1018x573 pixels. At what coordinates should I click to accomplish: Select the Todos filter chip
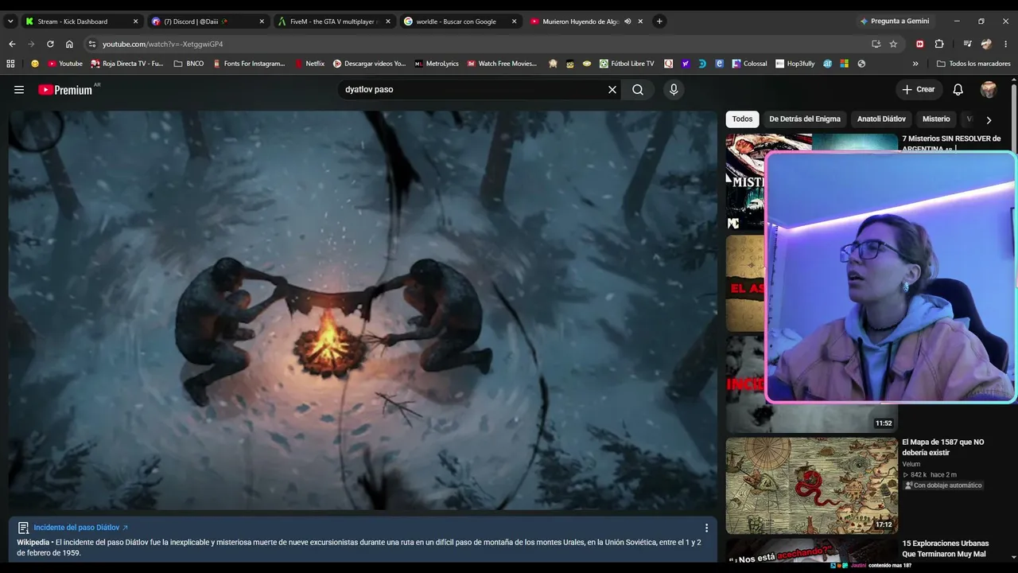pos(742,119)
